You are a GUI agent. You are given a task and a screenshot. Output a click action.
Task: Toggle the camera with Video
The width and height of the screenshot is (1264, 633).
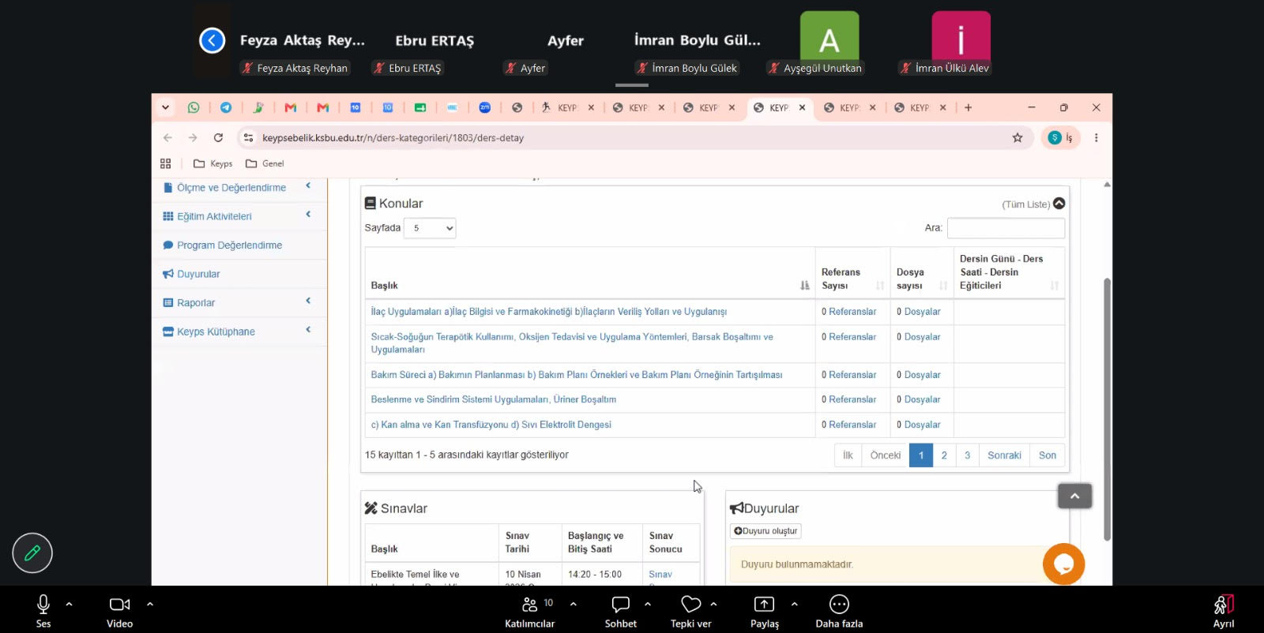coord(120,612)
